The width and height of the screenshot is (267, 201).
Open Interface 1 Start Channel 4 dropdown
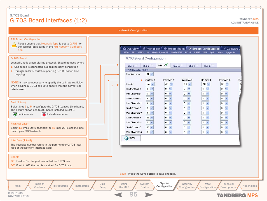[x=150, y=118]
